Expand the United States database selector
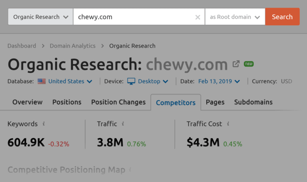This screenshot has width=307, height=182. [x=70, y=81]
